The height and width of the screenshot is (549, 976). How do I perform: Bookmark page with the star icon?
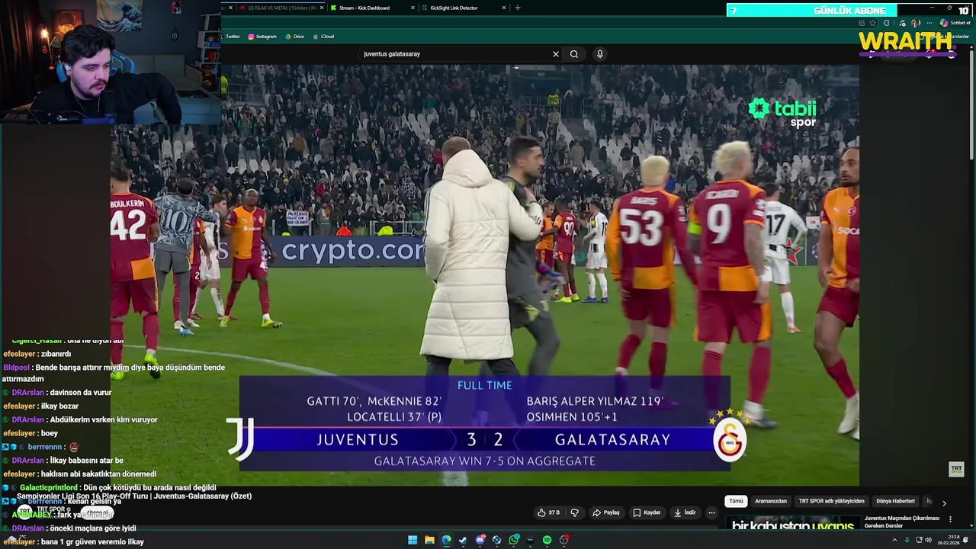pyautogui.click(x=873, y=23)
